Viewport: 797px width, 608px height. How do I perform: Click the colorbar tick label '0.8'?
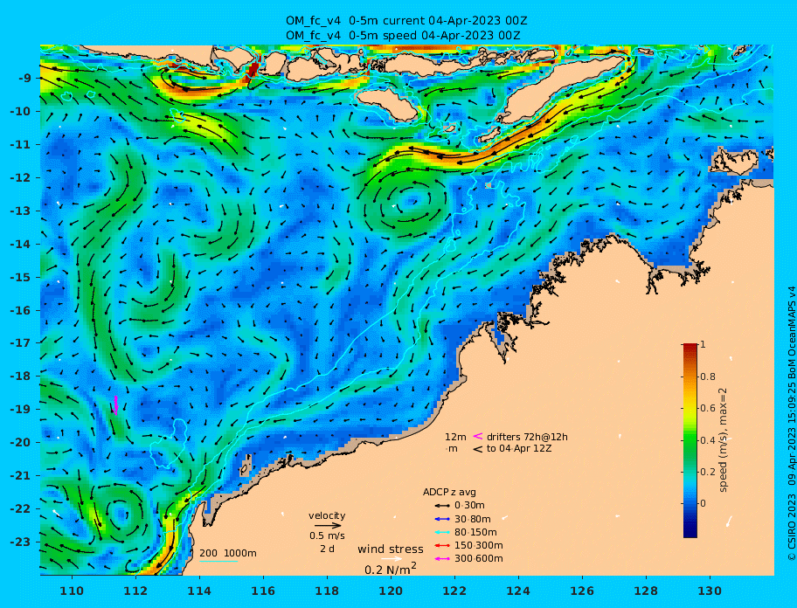(708, 377)
